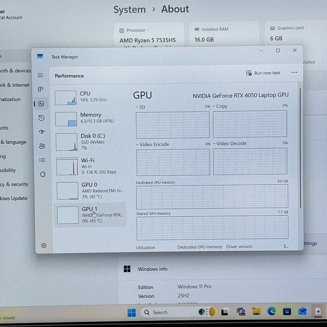Click the Utilization label
The width and height of the screenshot is (327, 327).
click(x=146, y=248)
